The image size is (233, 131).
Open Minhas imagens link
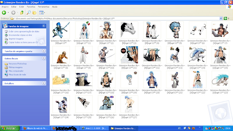(x=16, y=68)
